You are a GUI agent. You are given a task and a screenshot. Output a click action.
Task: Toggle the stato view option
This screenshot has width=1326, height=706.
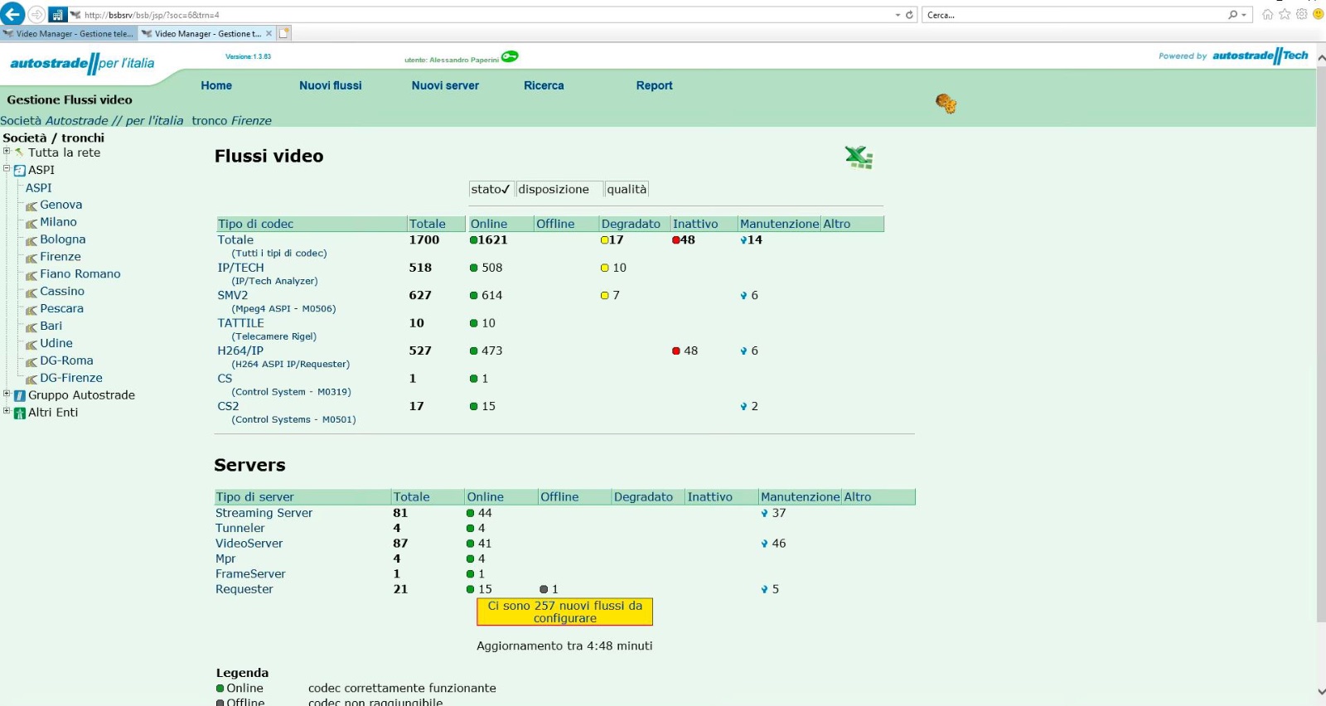[491, 189]
